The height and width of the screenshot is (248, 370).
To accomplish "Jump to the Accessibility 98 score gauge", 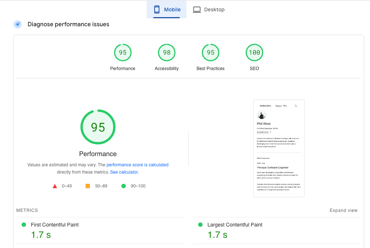I will (x=167, y=53).
